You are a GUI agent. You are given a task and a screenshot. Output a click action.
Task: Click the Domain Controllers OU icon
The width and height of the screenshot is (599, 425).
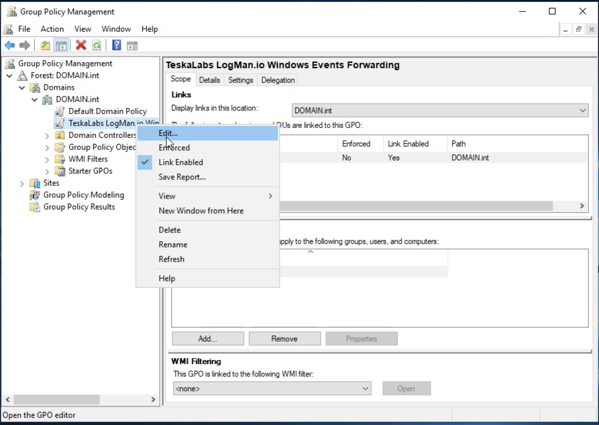coord(60,135)
